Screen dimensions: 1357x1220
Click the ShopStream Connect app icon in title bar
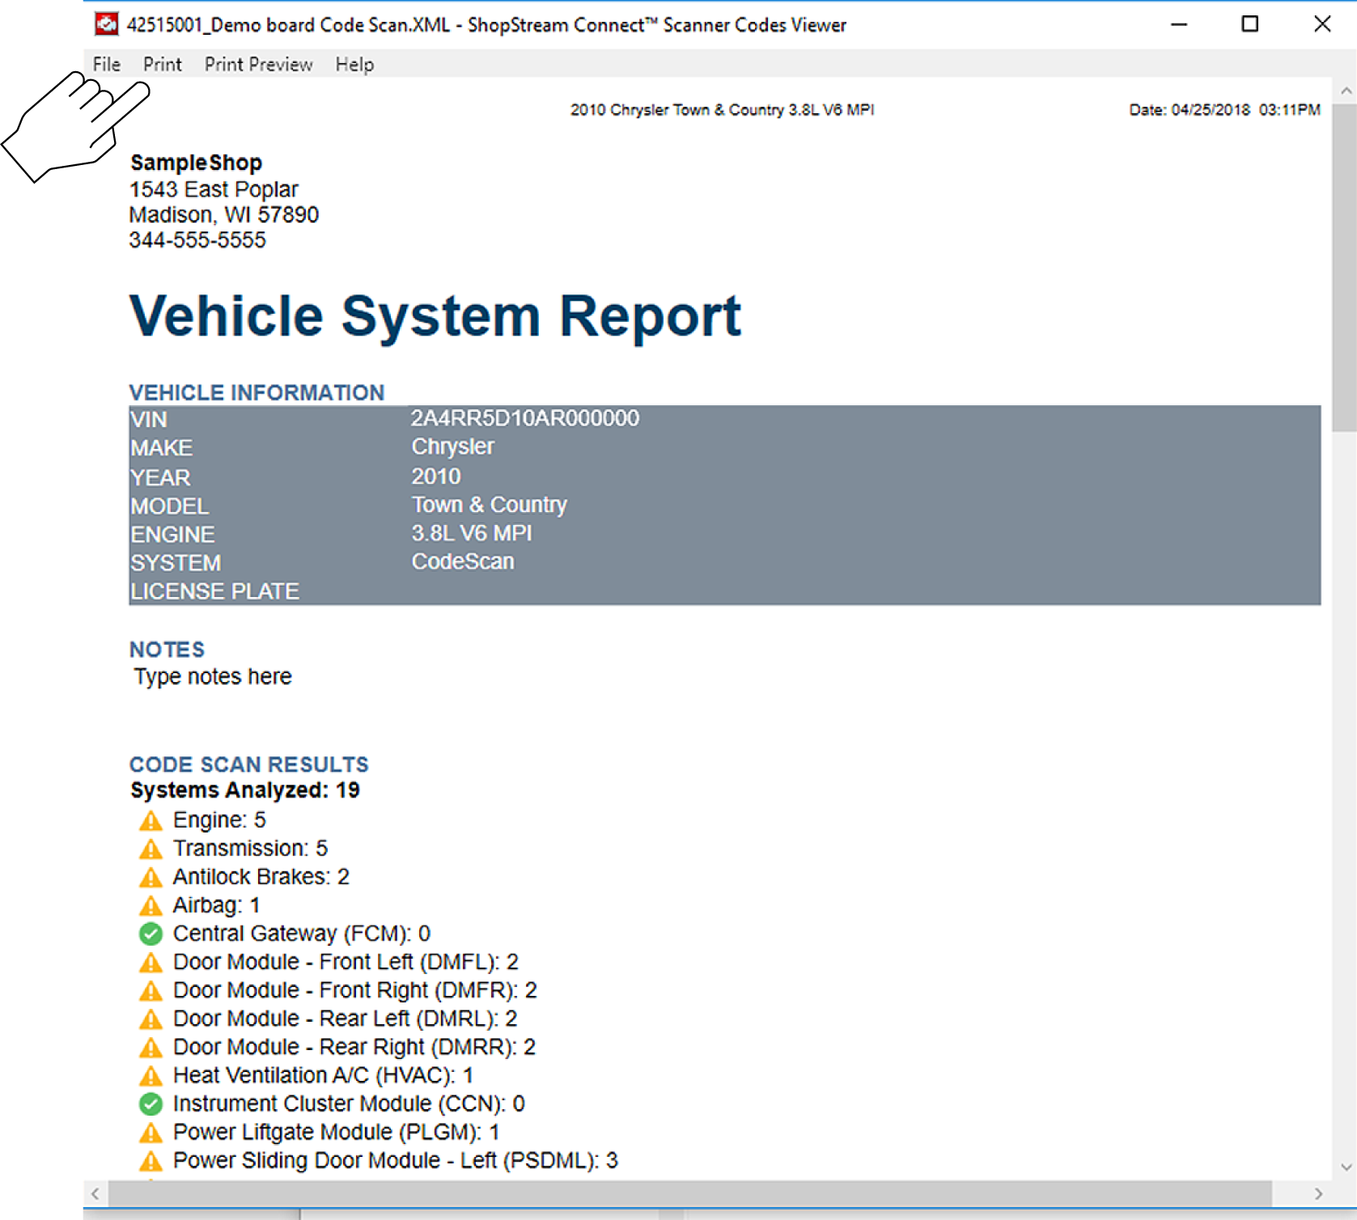coord(107,25)
